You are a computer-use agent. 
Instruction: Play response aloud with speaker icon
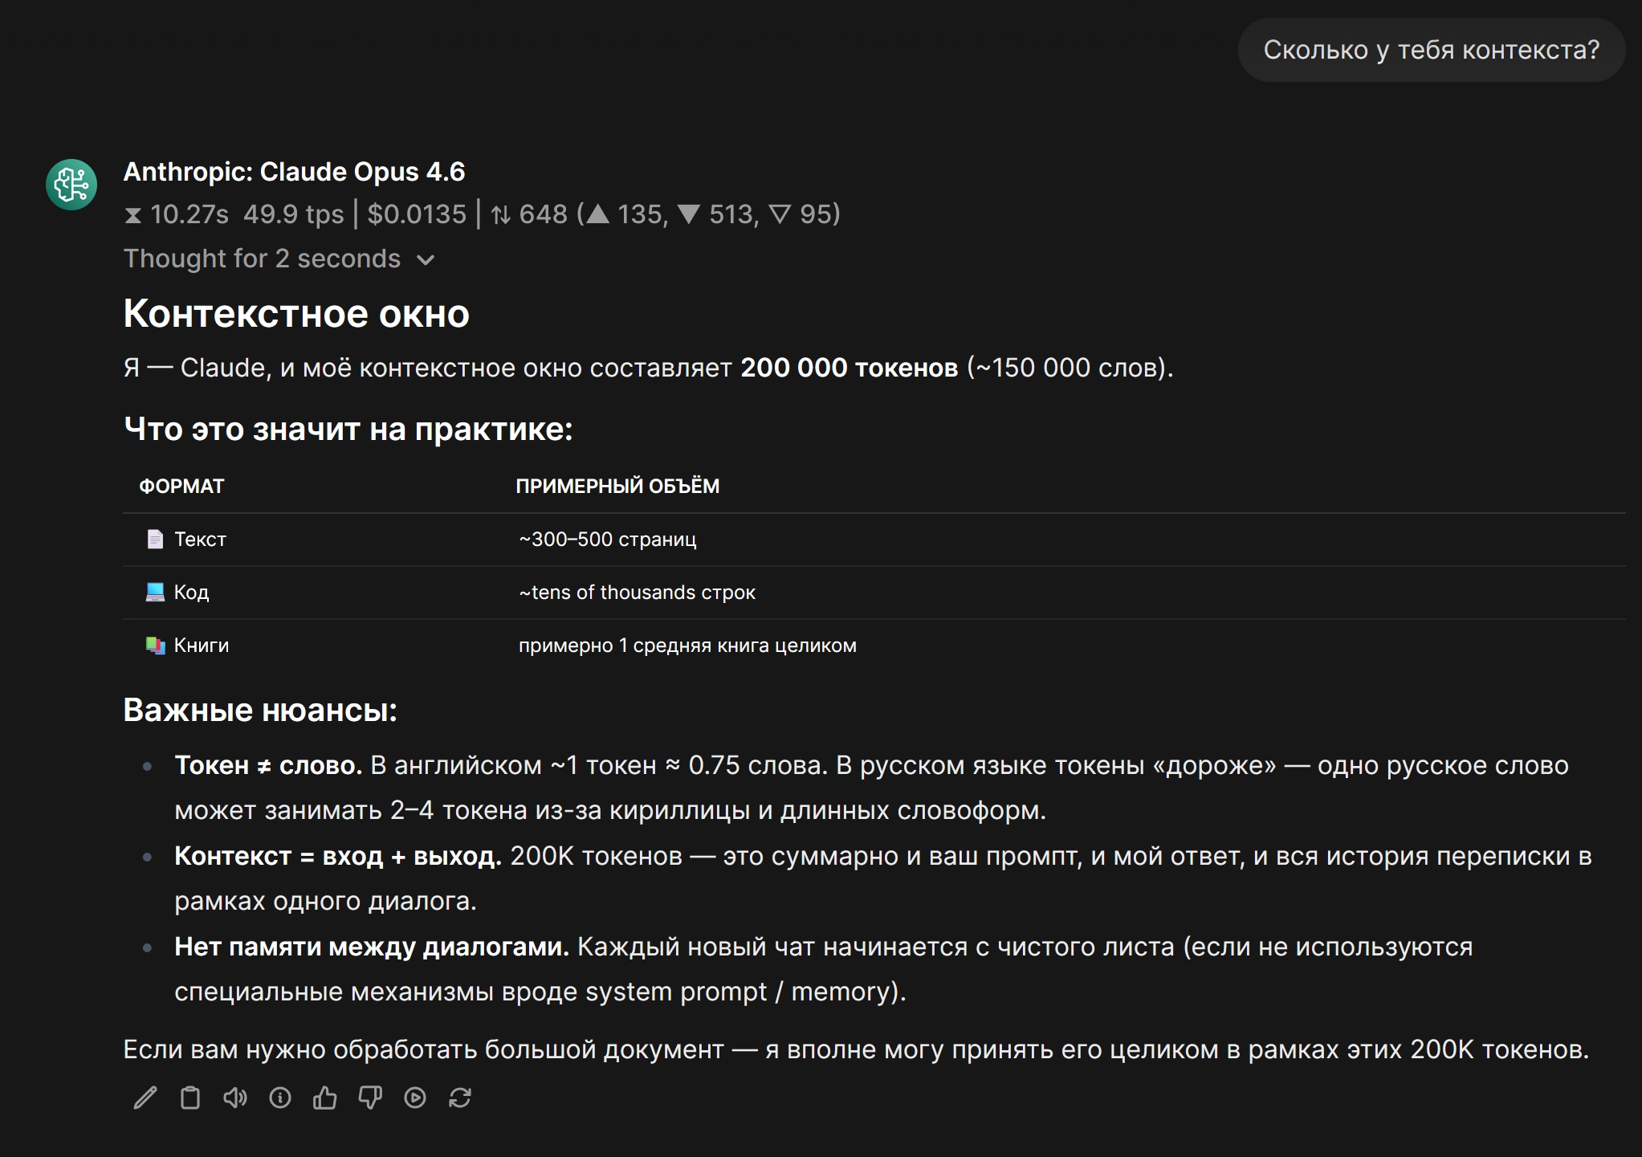point(235,1098)
